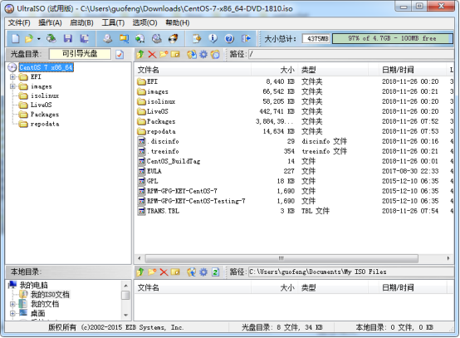Click the image properties check icon
The image size is (460, 338).
(x=120, y=54)
